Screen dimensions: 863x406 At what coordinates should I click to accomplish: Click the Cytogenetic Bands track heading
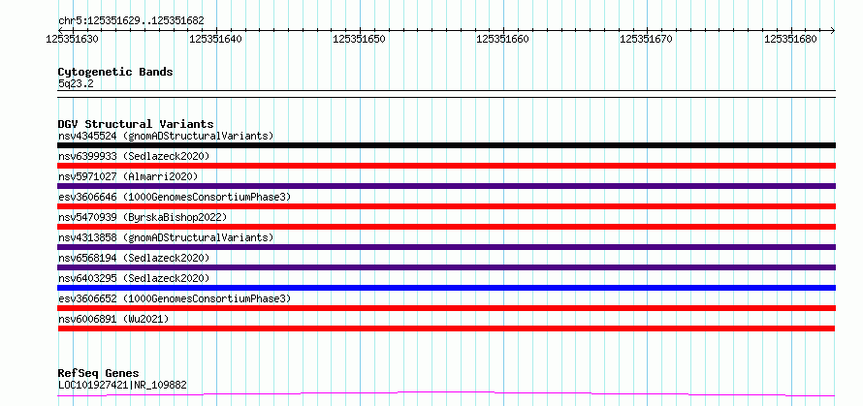tap(115, 72)
